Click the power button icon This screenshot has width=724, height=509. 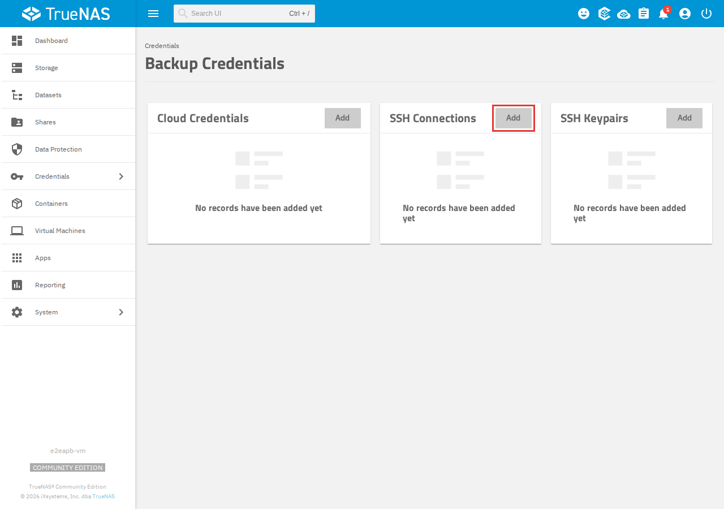706,14
